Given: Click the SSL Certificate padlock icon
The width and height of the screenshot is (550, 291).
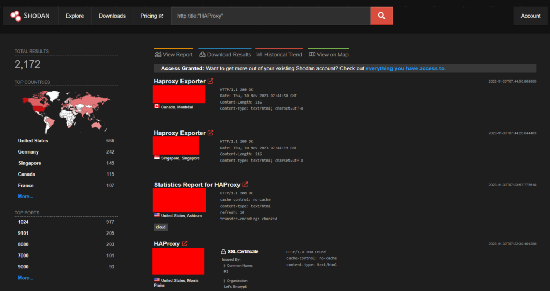Looking at the screenshot, I should (x=223, y=252).
